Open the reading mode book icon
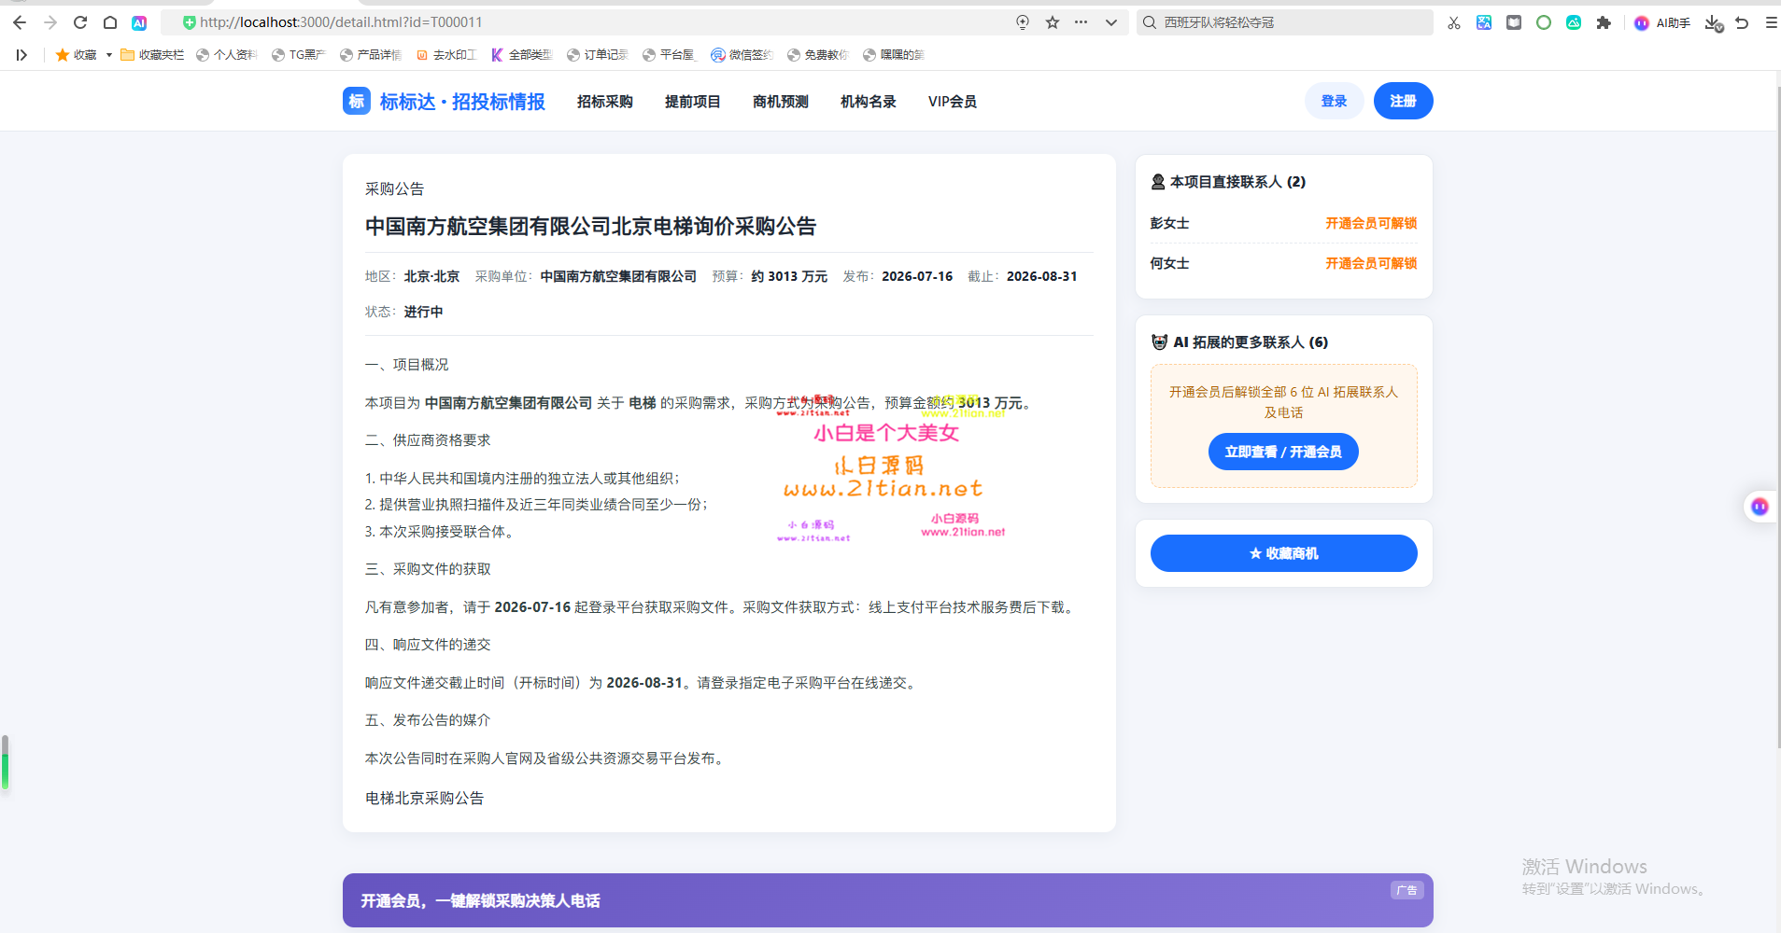 coord(1514,22)
